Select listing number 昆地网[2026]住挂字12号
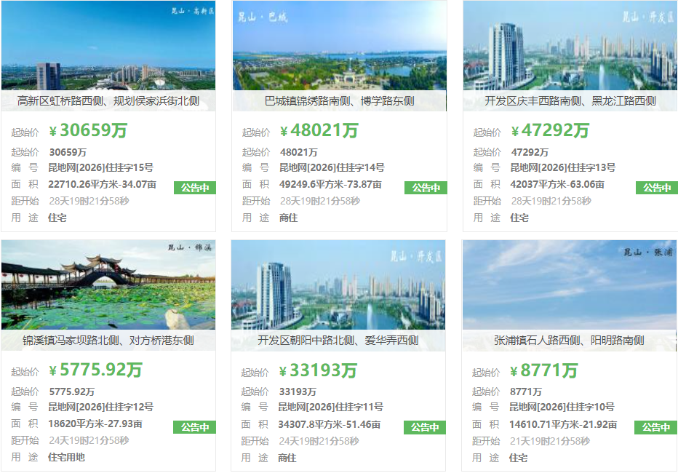The height and width of the screenshot is (473, 678). click(x=100, y=407)
